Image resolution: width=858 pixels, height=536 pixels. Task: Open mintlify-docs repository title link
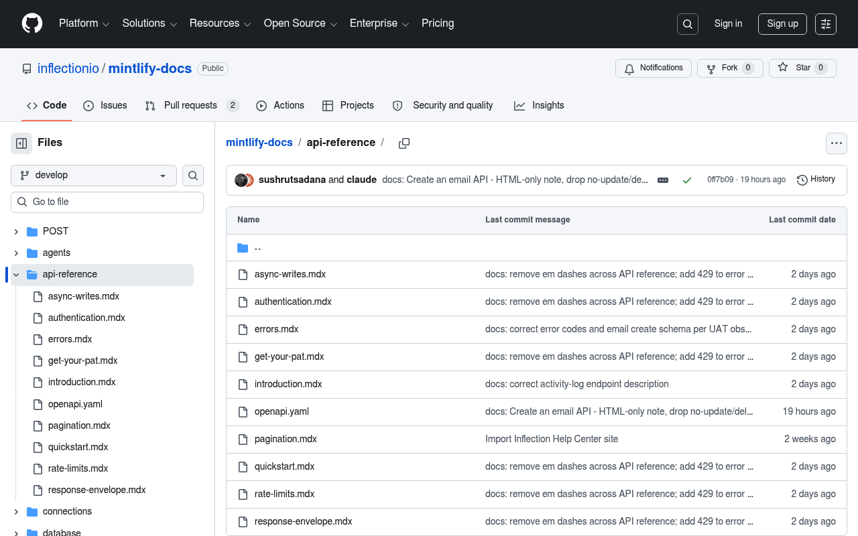[150, 68]
